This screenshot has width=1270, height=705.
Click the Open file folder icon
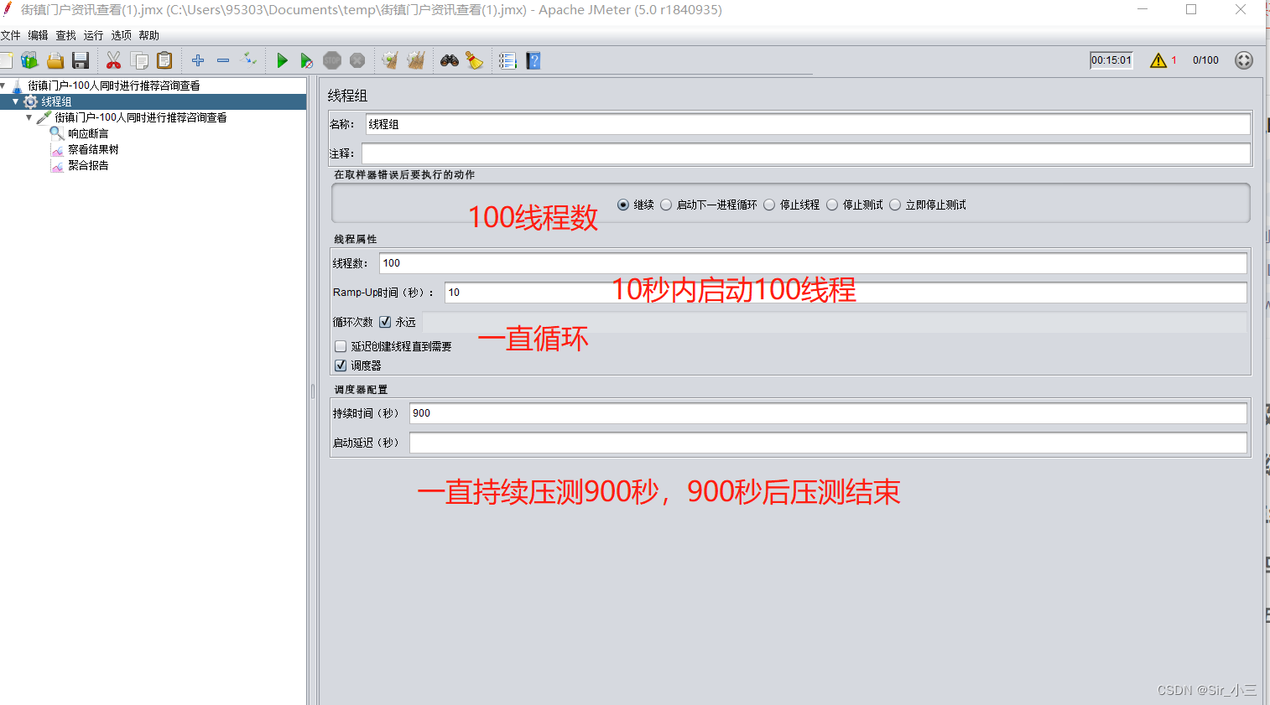pos(55,60)
